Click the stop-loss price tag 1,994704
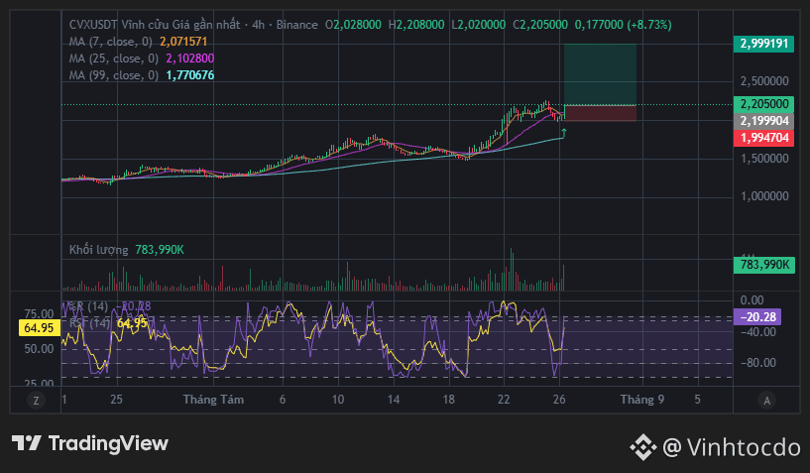Image resolution: width=810 pixels, height=473 pixels. (x=763, y=138)
